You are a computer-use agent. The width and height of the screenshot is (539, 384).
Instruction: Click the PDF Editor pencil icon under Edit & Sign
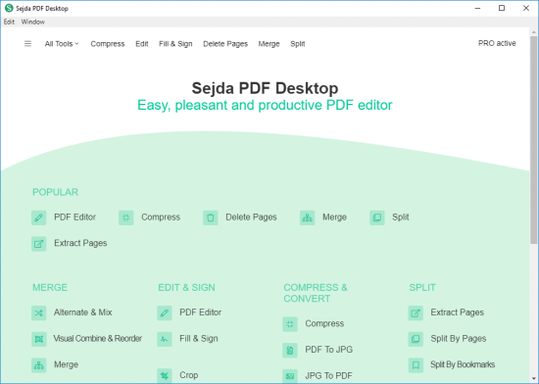coord(165,312)
